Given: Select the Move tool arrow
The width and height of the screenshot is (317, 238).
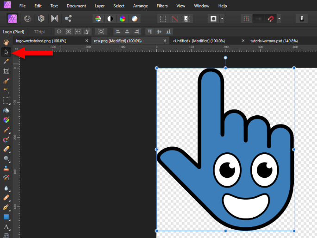Looking at the screenshot, I should [x=6, y=52].
